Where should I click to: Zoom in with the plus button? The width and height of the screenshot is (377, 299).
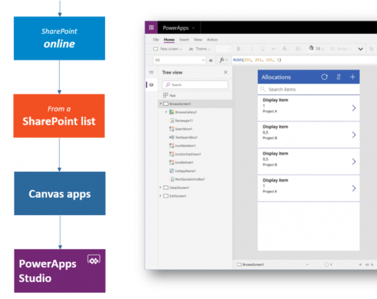pyautogui.click(x=360, y=265)
